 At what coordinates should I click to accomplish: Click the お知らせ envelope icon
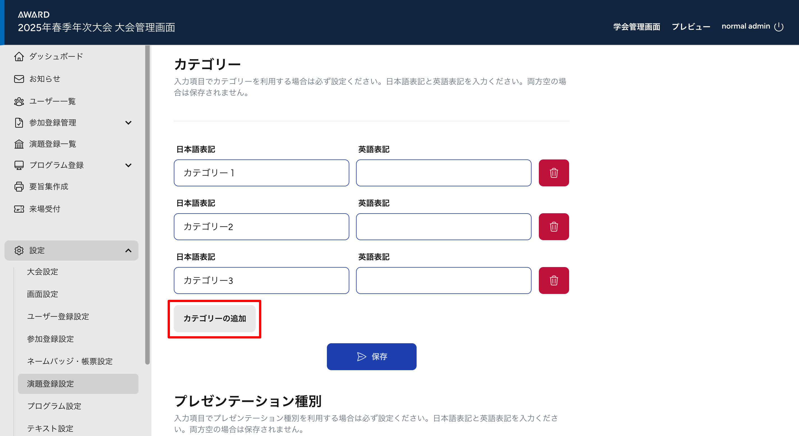(19, 79)
